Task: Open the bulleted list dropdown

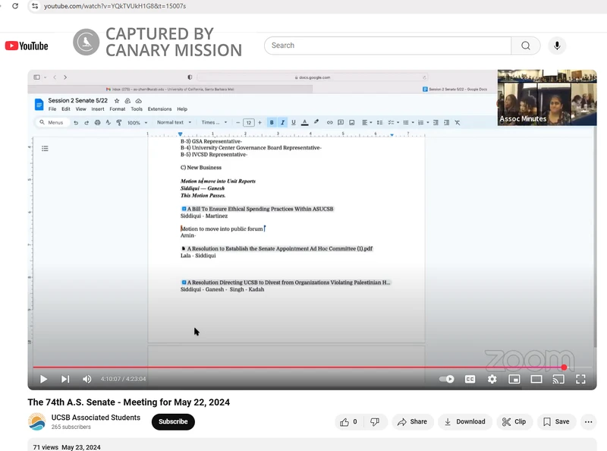Action: point(408,122)
